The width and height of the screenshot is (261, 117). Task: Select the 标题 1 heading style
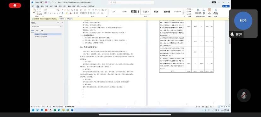point(135,12)
